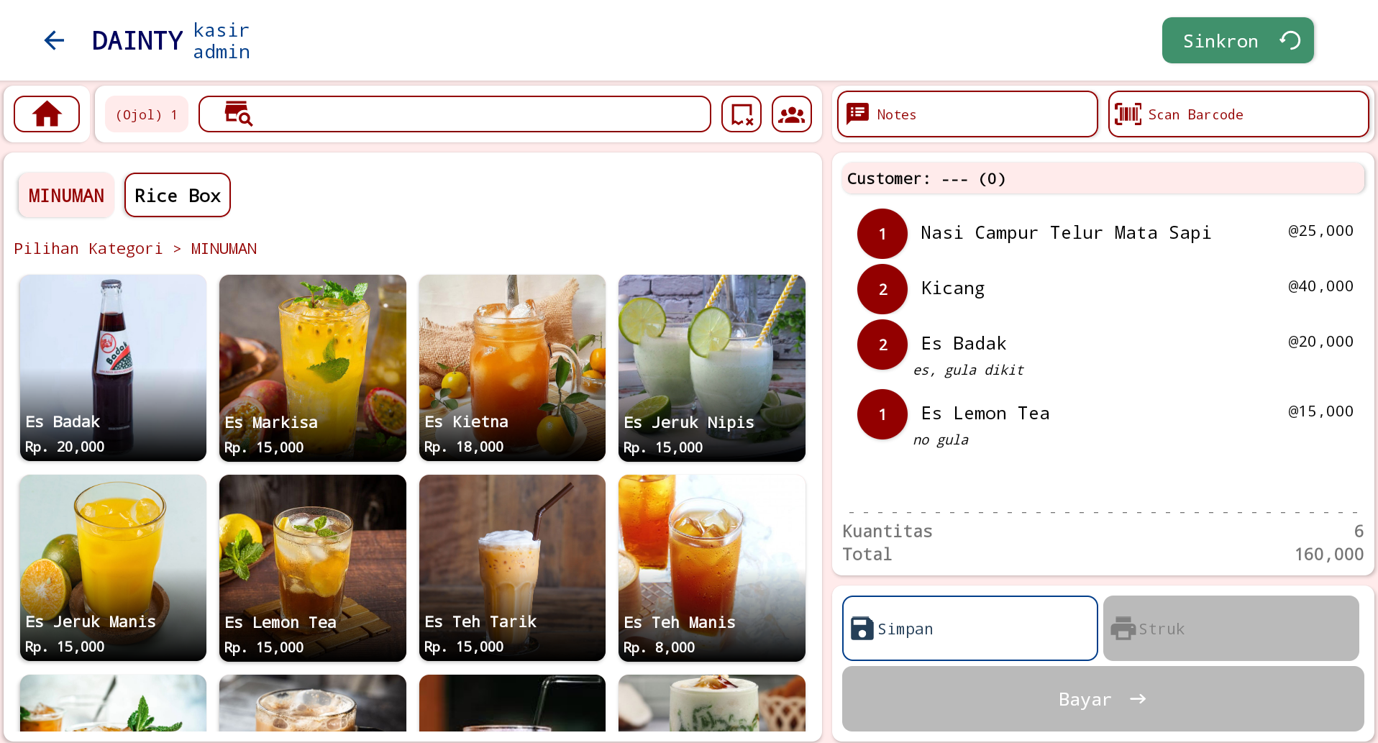1378x743 pixels.
Task: Click the home icon button
Action: (47, 114)
